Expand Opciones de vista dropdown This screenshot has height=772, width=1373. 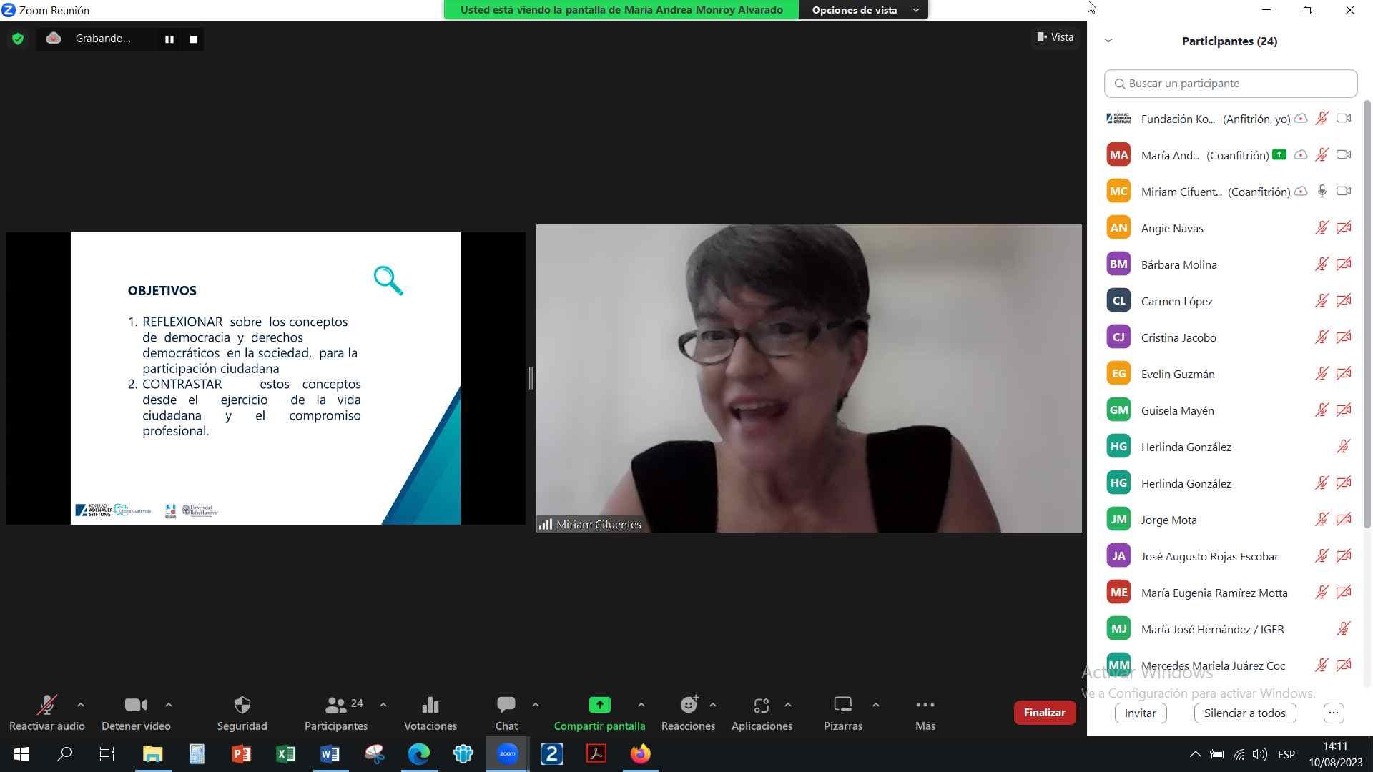click(x=864, y=10)
